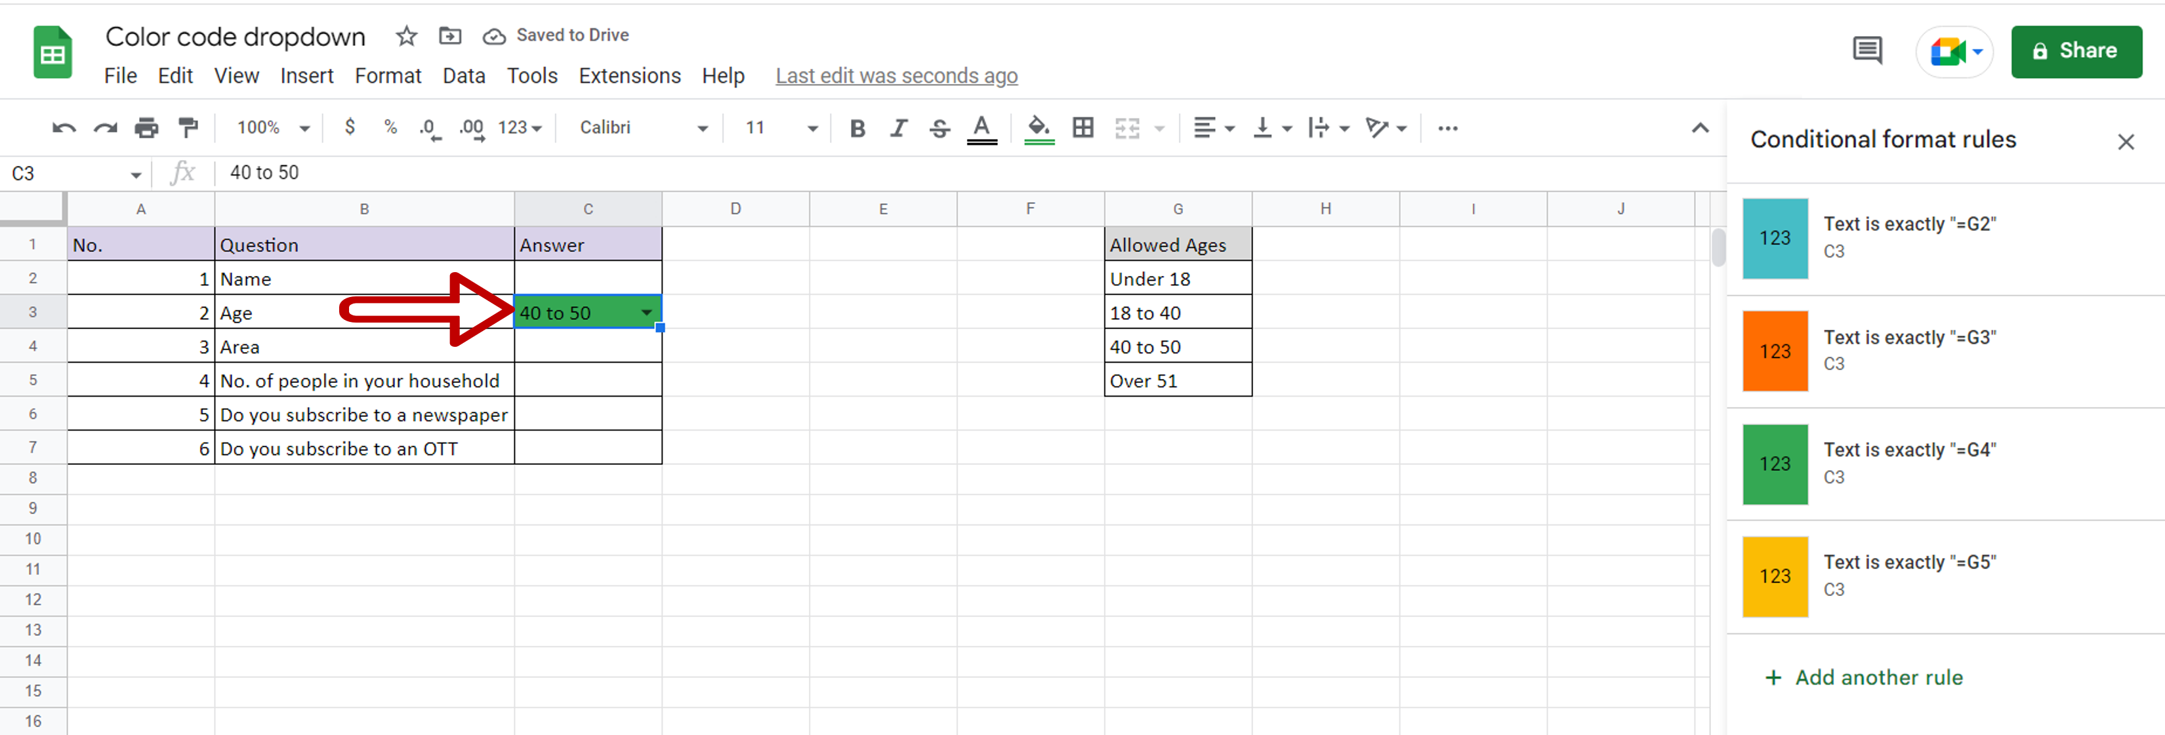Open the font size dropdown
The image size is (2165, 735).
[811, 128]
